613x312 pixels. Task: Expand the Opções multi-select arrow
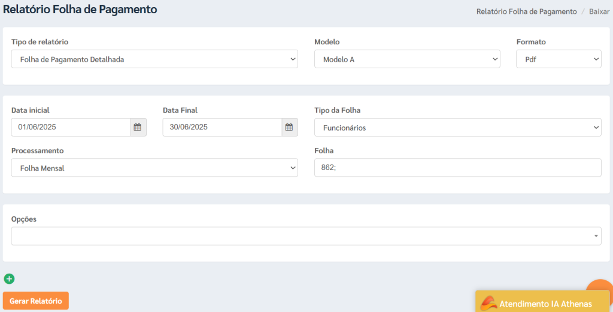pyautogui.click(x=596, y=236)
